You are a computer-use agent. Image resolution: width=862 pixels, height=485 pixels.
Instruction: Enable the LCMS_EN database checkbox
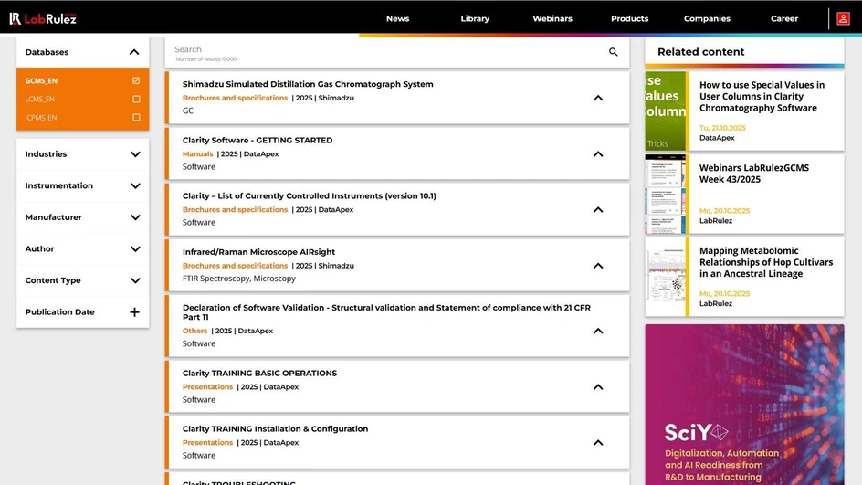click(x=136, y=99)
